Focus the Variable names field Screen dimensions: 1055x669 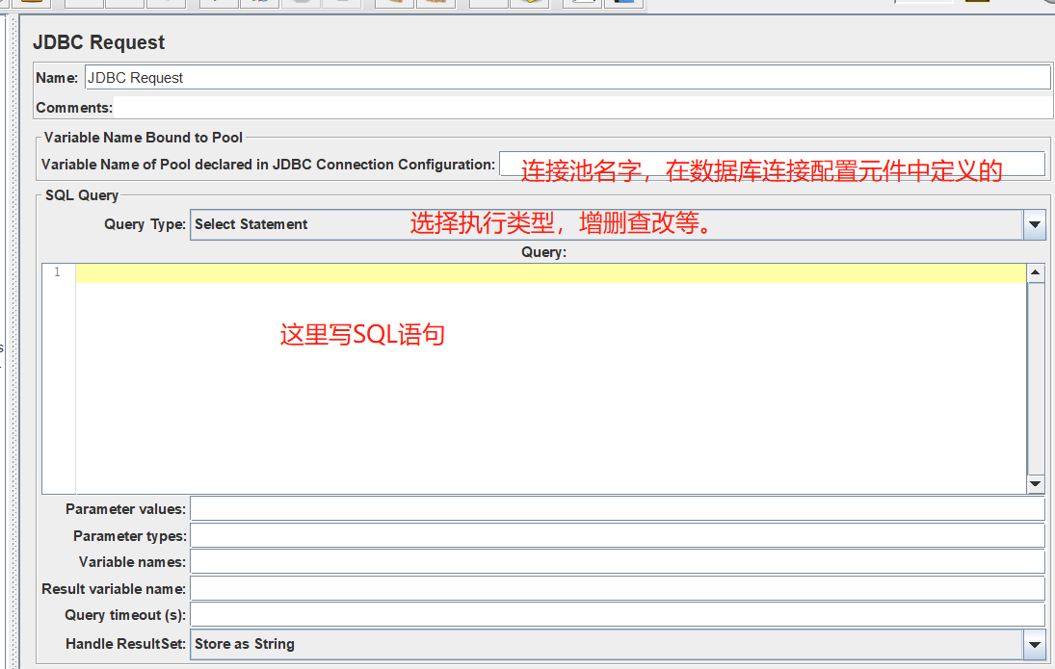point(617,562)
